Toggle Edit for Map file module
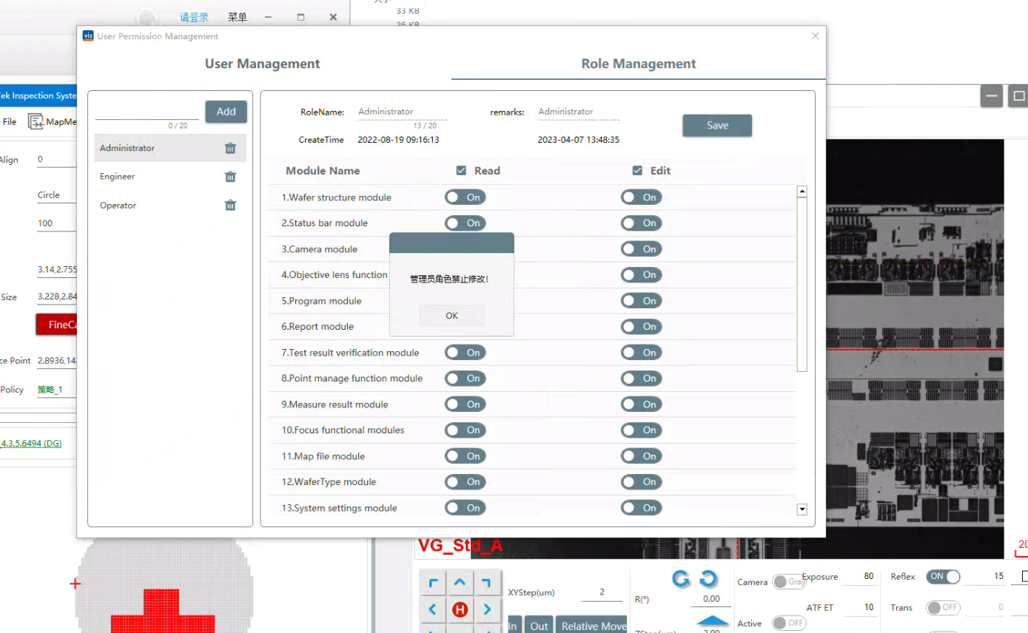Screen dimensions: 1028x633 [641, 456]
